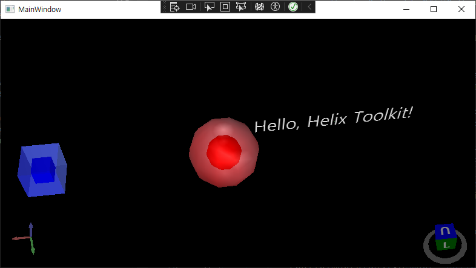
Task: Click the MainWindow app icon in title bar
Action: 10,9
